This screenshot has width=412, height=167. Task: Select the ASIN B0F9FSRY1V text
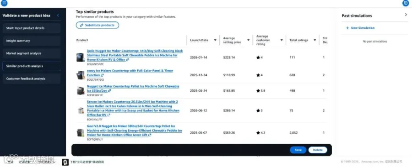coord(95,95)
